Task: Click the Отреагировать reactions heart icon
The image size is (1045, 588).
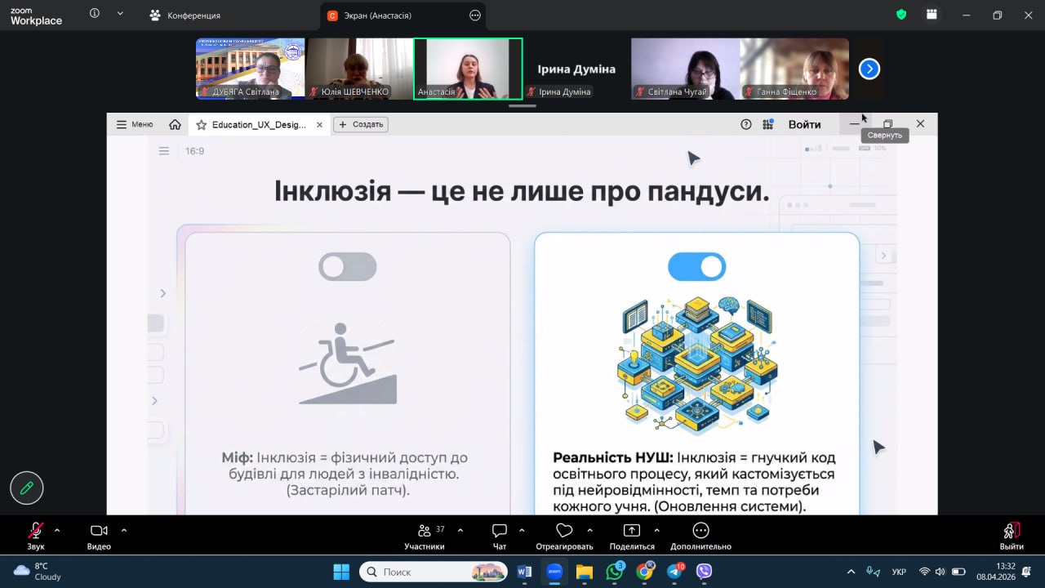Action: (564, 532)
